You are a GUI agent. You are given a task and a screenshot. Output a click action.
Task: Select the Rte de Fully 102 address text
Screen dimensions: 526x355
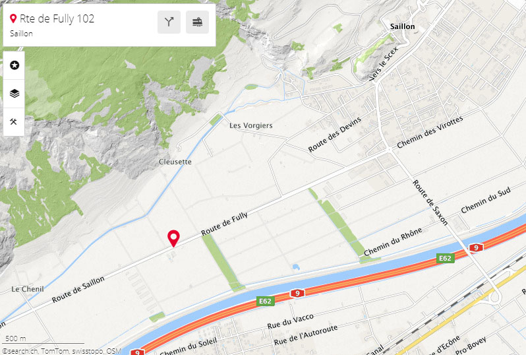tap(57, 19)
